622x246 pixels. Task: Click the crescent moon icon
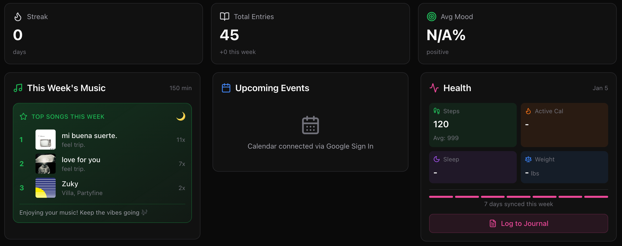[181, 116]
